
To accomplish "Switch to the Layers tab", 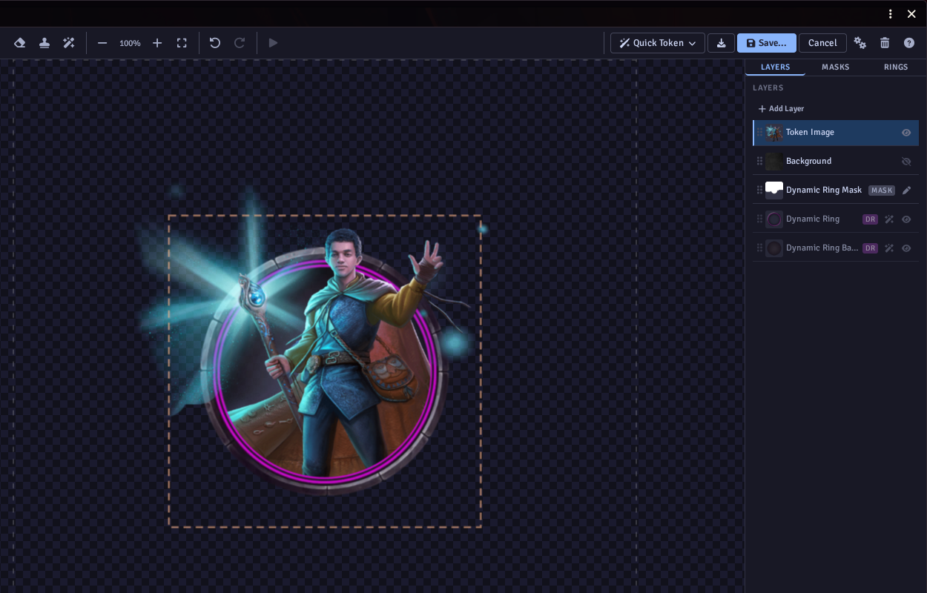I will (x=776, y=67).
